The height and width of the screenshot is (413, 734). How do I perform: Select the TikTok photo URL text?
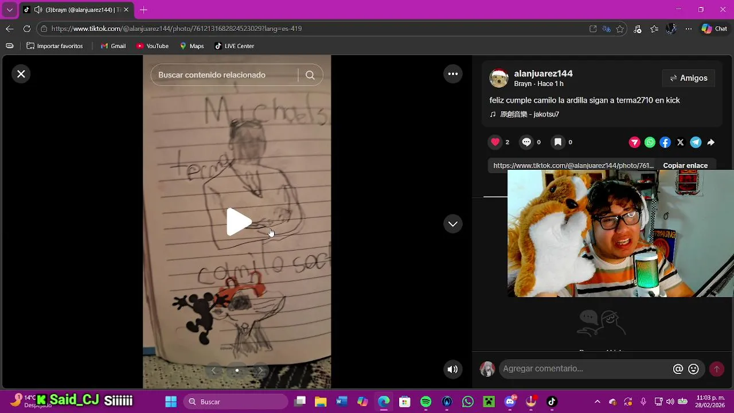573,165
